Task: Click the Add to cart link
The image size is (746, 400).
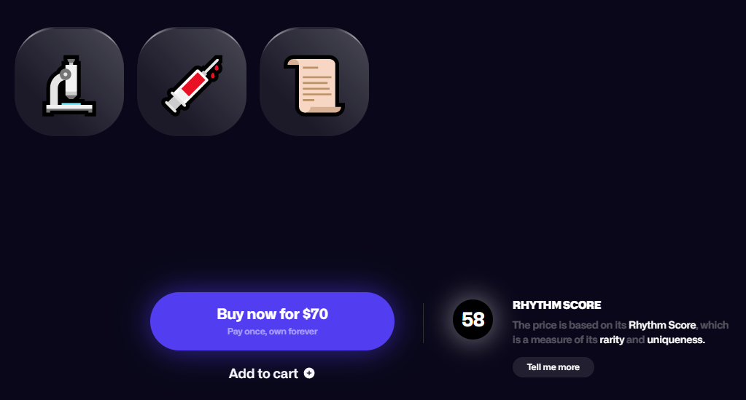Action: (263, 374)
